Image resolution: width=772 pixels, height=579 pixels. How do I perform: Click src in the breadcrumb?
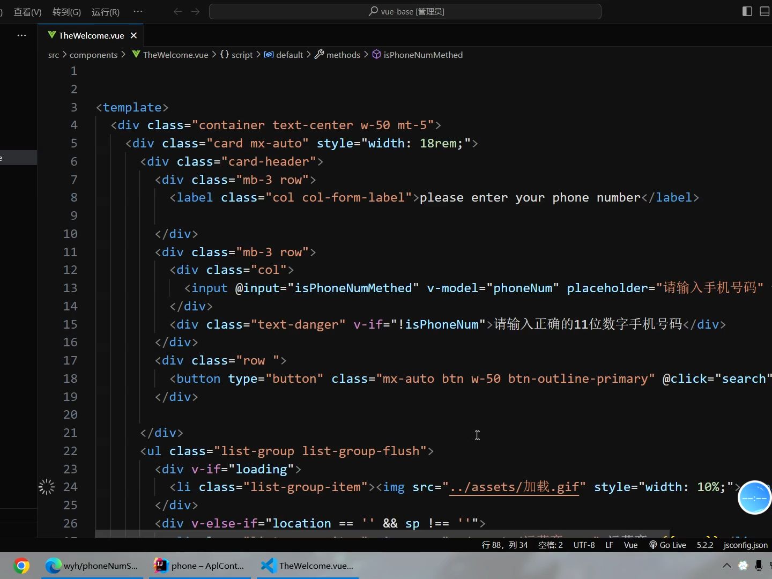point(54,55)
